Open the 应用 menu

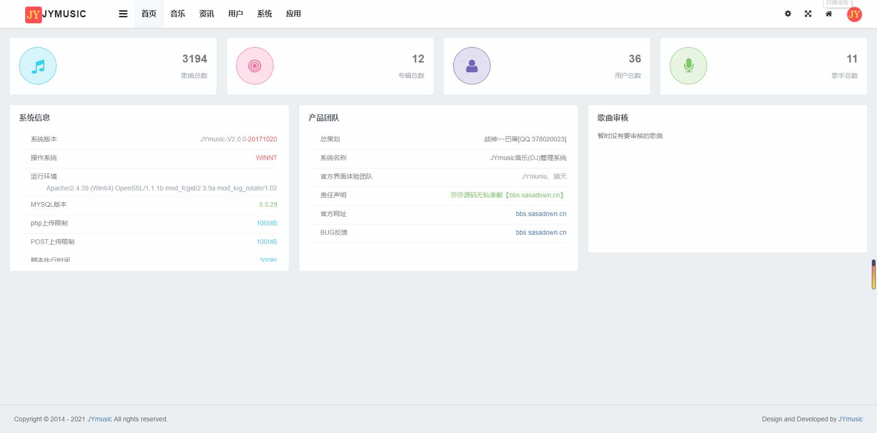point(294,14)
